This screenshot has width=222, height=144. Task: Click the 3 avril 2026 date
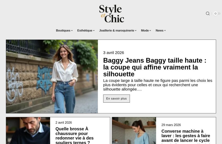click(x=114, y=53)
